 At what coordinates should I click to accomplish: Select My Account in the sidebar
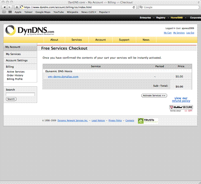(20, 47)
